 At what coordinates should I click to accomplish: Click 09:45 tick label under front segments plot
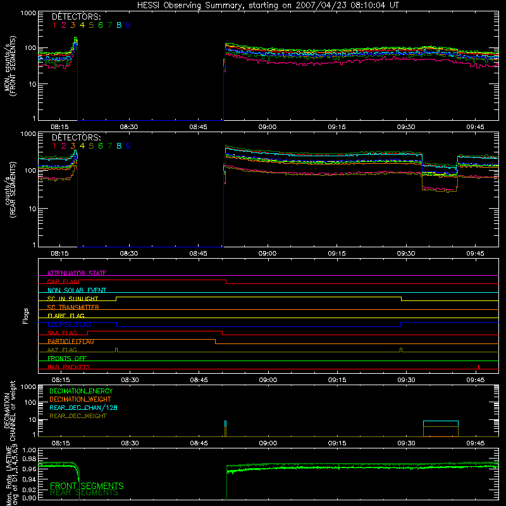tap(476, 127)
